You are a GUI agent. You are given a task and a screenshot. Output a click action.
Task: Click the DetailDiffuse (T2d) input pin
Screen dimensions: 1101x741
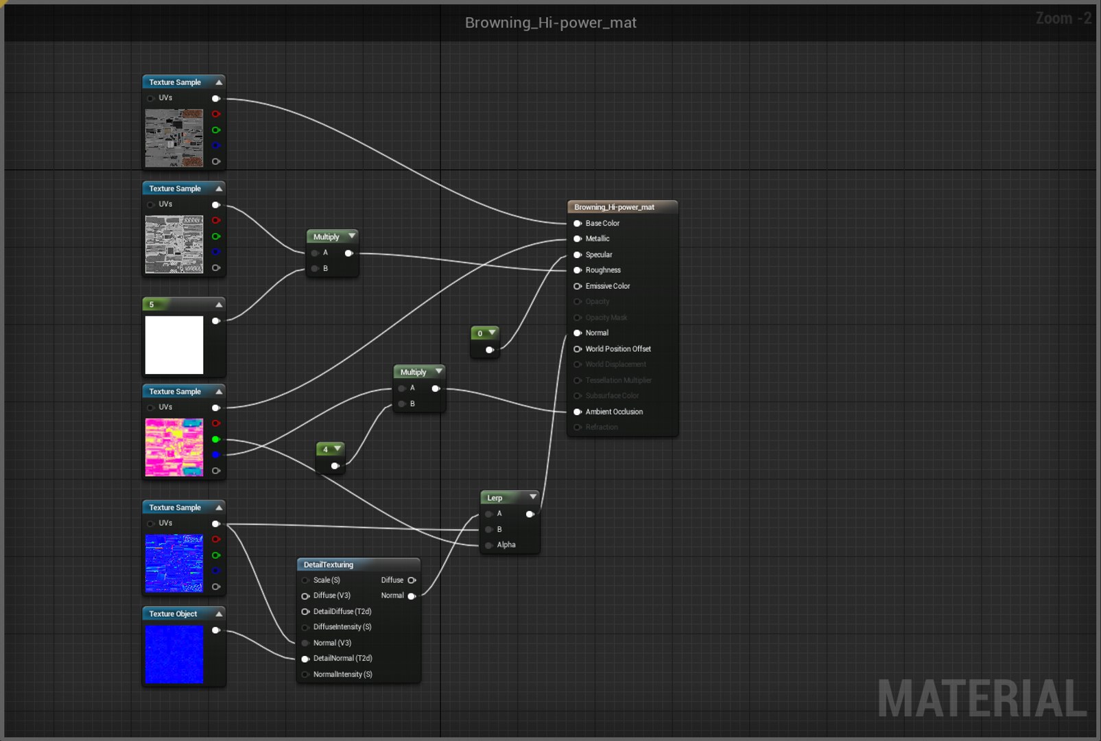(305, 612)
